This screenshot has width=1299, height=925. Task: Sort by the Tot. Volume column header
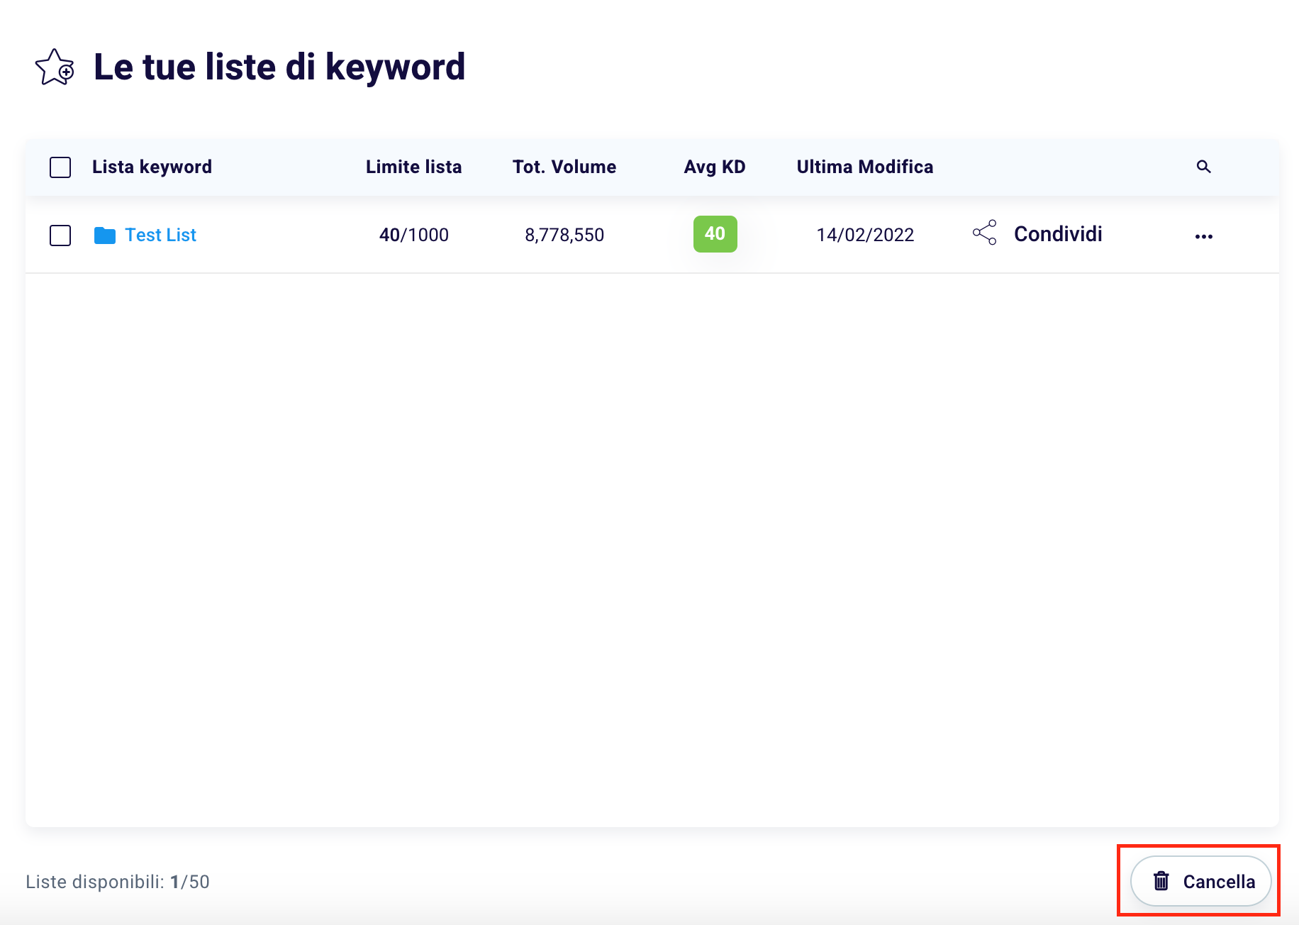564,167
